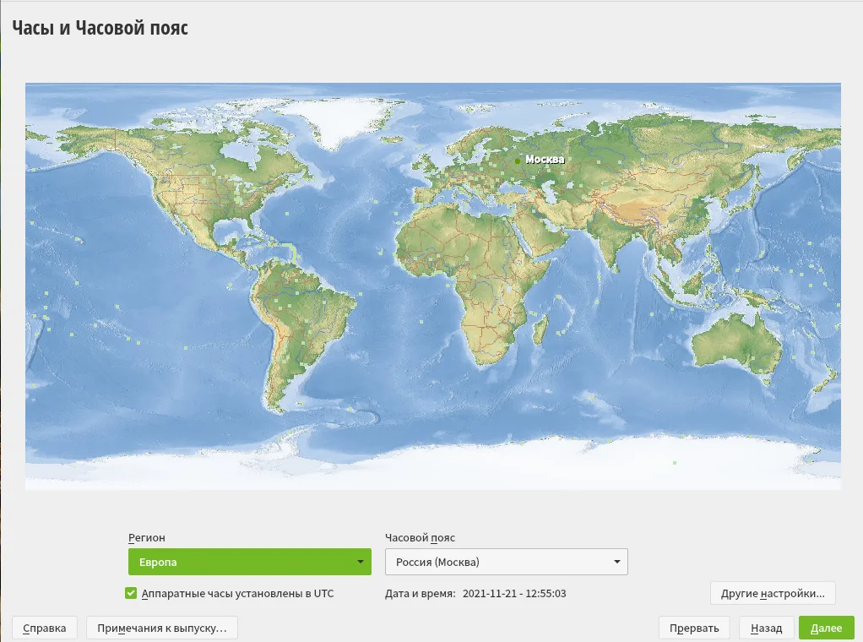
Task: Click the Москва marker on the map
Action: coord(518,160)
